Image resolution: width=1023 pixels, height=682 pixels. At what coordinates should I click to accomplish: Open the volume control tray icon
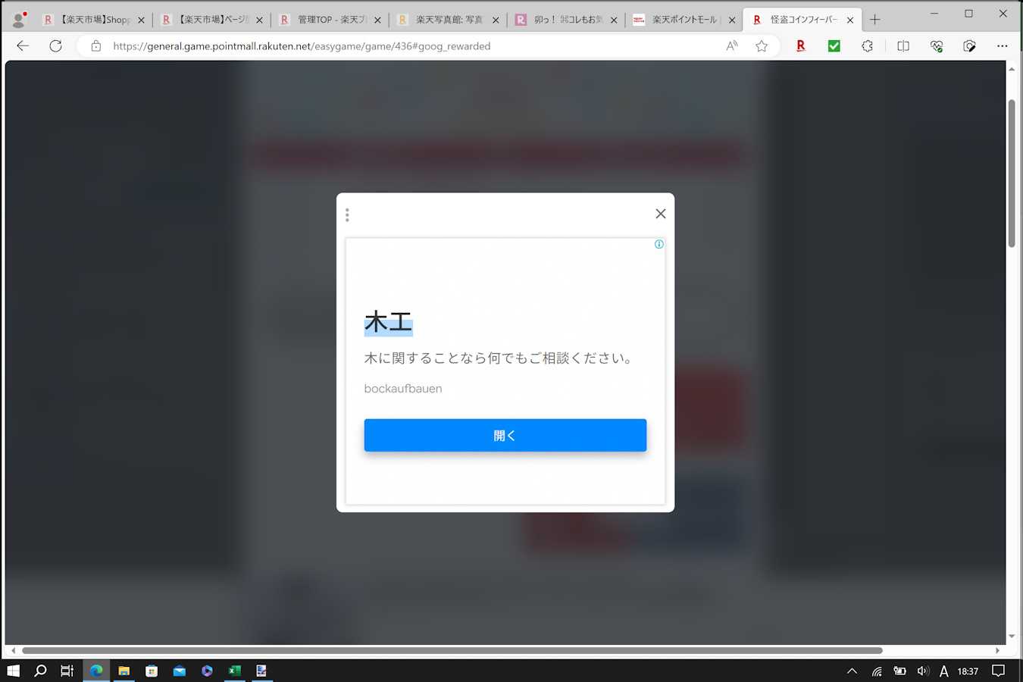(x=923, y=671)
